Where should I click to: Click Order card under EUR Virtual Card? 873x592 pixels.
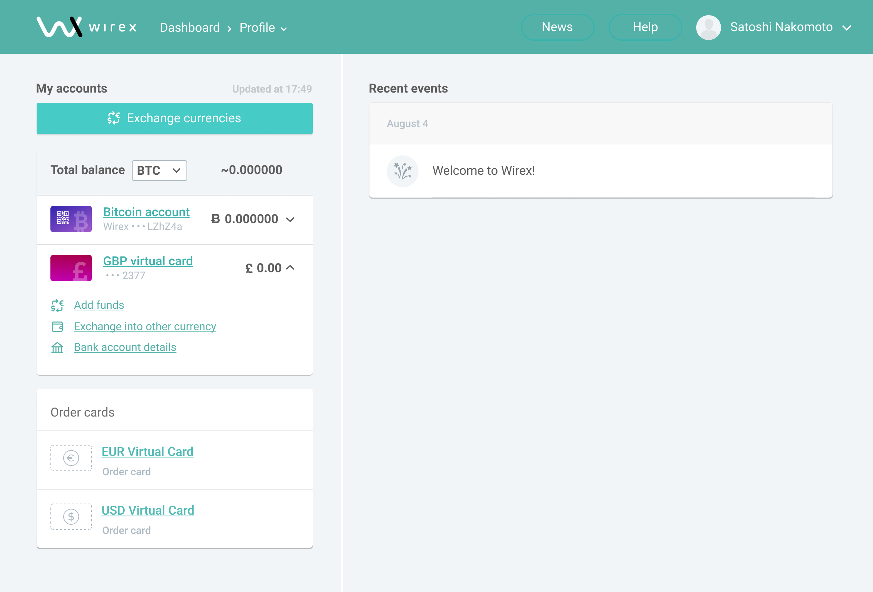pyautogui.click(x=127, y=471)
